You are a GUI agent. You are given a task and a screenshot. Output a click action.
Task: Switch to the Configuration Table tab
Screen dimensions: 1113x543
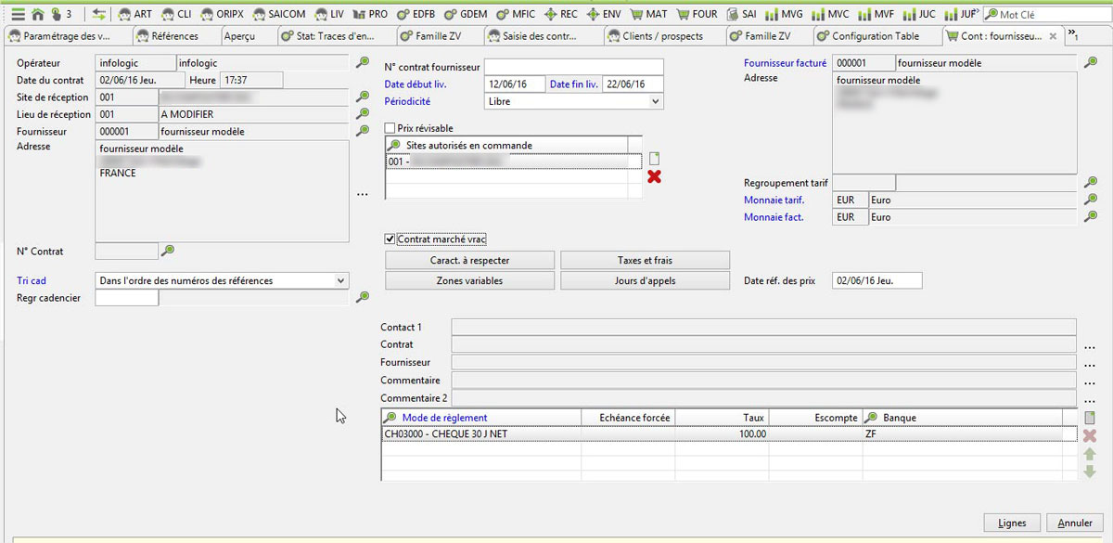[876, 36]
